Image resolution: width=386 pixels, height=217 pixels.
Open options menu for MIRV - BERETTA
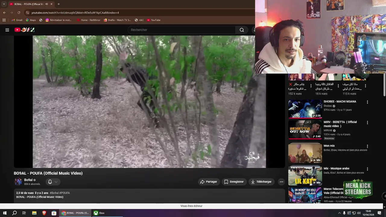click(x=367, y=123)
